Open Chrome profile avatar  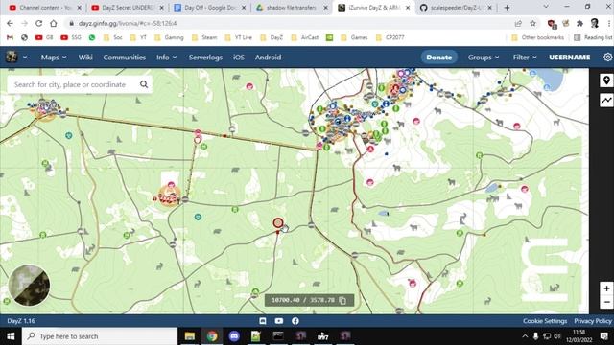(x=595, y=23)
